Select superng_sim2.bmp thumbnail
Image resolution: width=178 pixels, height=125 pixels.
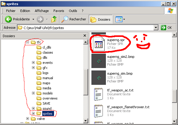coord(99,61)
